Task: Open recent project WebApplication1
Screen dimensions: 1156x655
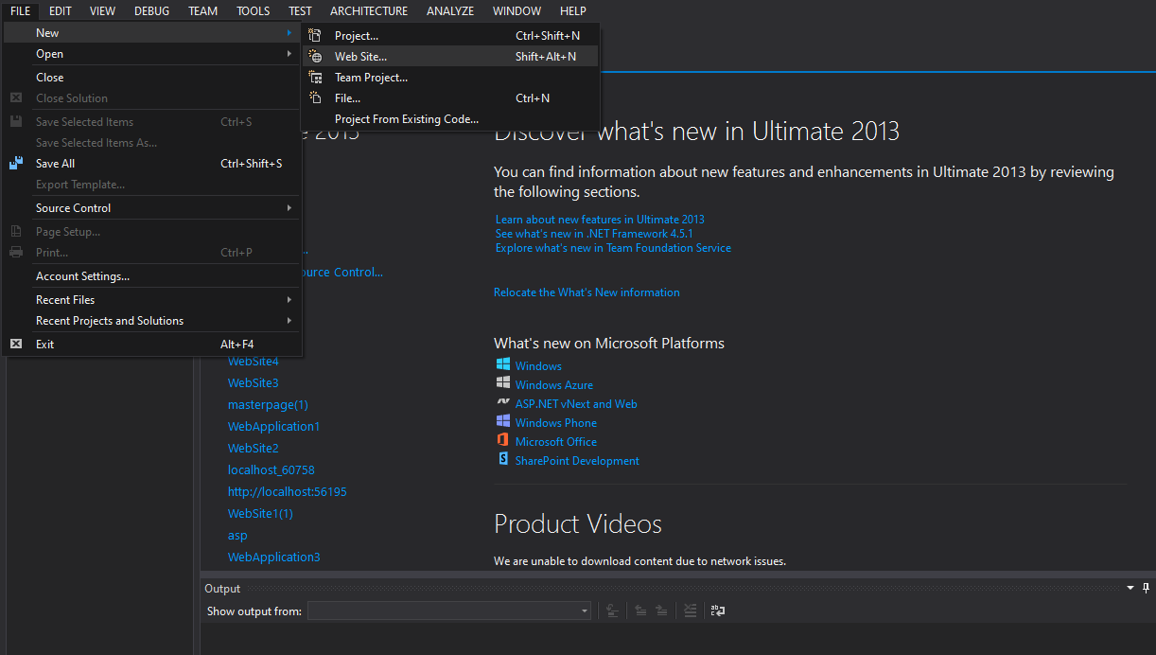Action: (x=273, y=426)
